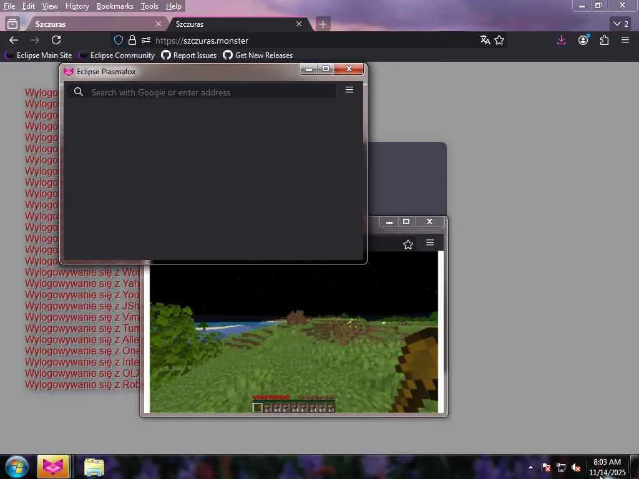Open the main browser hamburger menu
This screenshot has width=639, height=479.
[x=625, y=40]
